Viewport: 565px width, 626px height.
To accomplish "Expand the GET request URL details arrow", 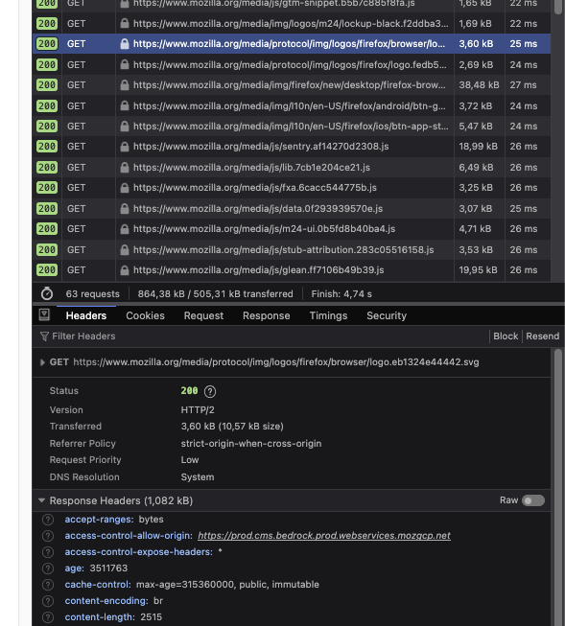I will click(x=42, y=362).
